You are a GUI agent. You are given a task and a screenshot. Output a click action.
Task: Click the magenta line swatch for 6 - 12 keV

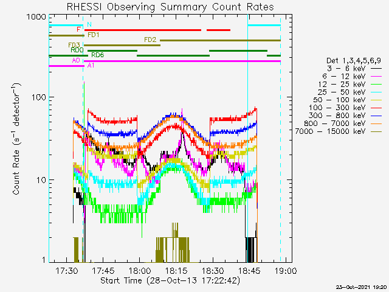[376, 77]
